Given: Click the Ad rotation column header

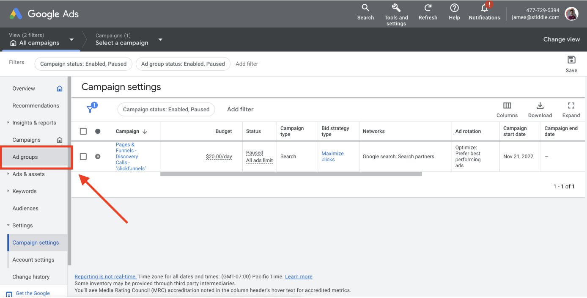Looking at the screenshot, I should tap(468, 131).
